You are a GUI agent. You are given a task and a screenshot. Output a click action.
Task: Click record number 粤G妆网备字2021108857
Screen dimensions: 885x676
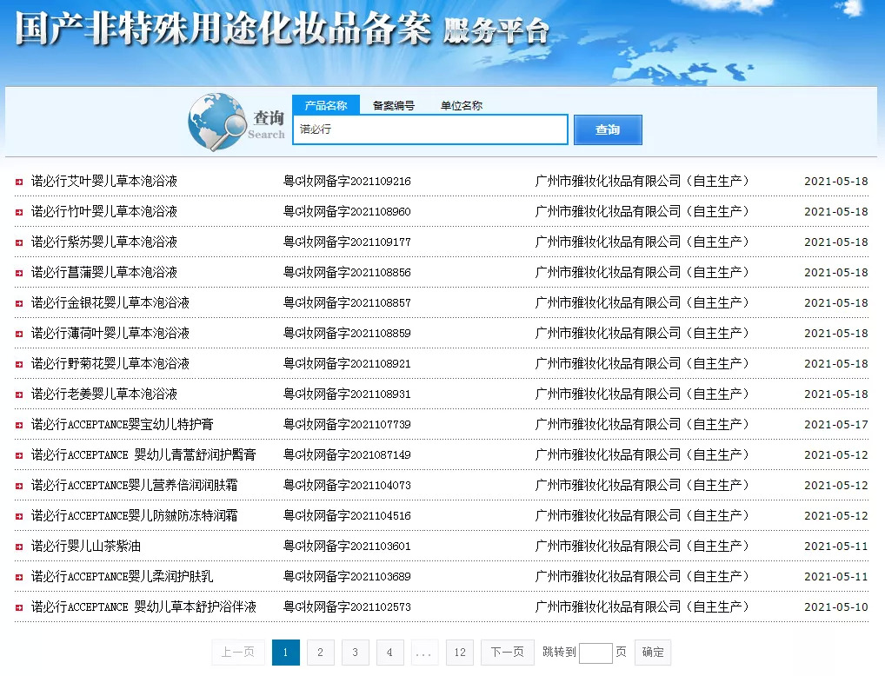[x=347, y=303]
